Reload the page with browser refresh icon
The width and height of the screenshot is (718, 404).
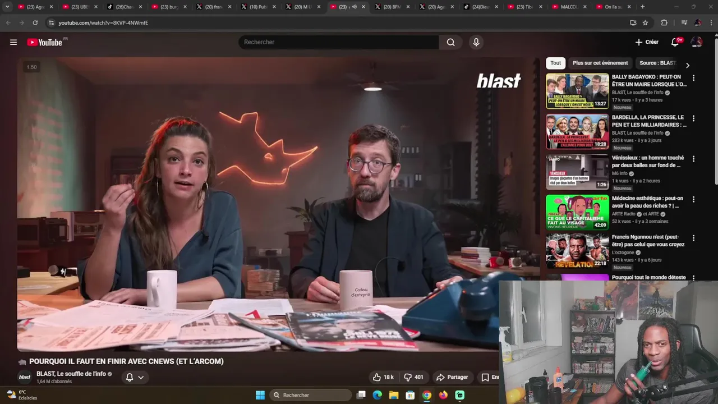(x=35, y=22)
